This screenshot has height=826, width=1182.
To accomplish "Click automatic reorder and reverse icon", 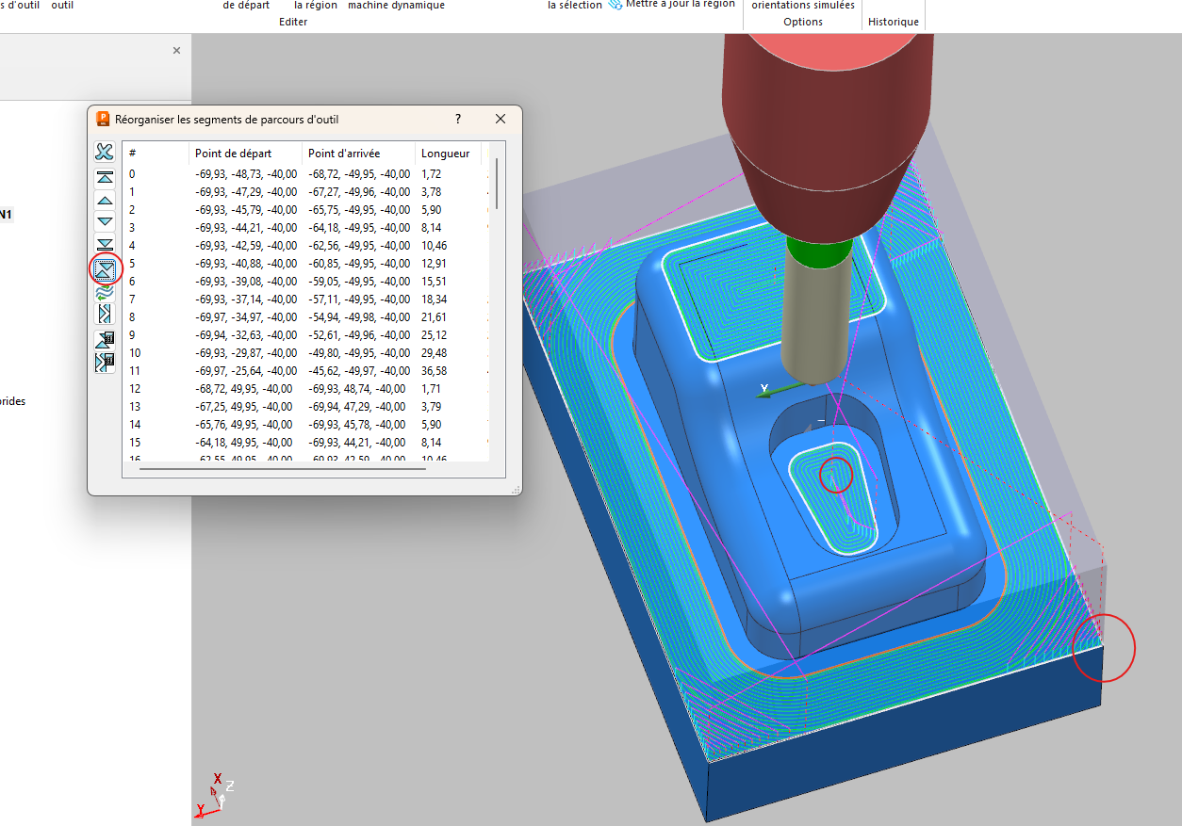I will click(105, 362).
